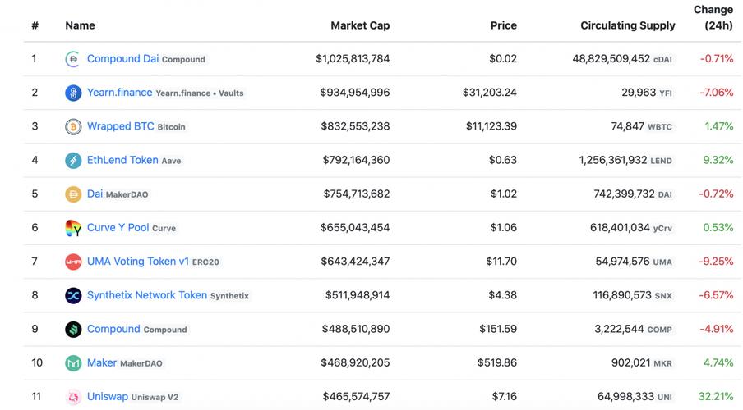This screenshot has width=743, height=410.
Task: Click the red UMA logo icon
Action: tap(73, 262)
